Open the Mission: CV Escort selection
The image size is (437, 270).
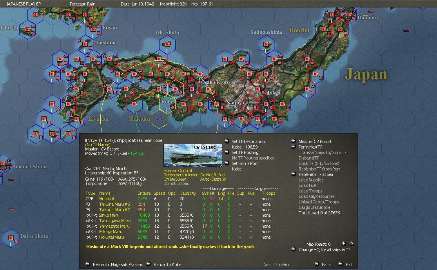315,141
